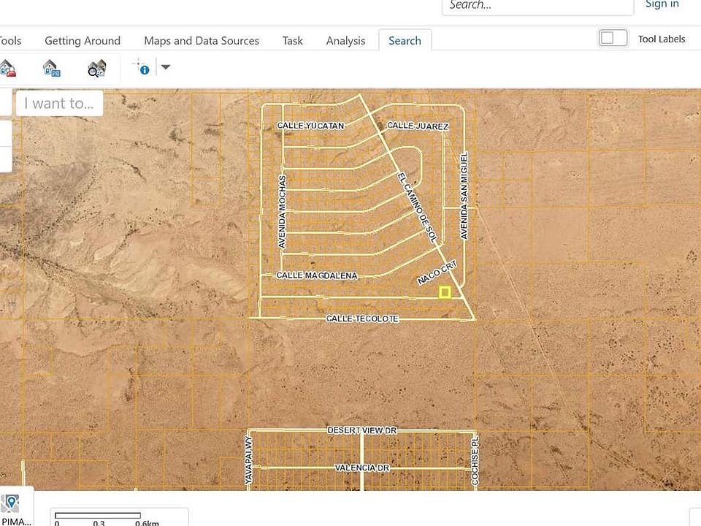Select the owner search home icon

click(8, 68)
